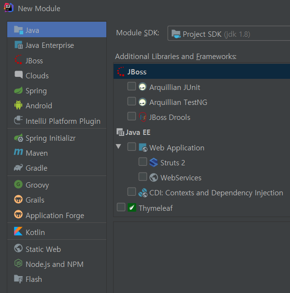Screen dimensions: 290x293
Task: Click 'Additional Libraries and Frameworks' label
Action: pos(175,57)
